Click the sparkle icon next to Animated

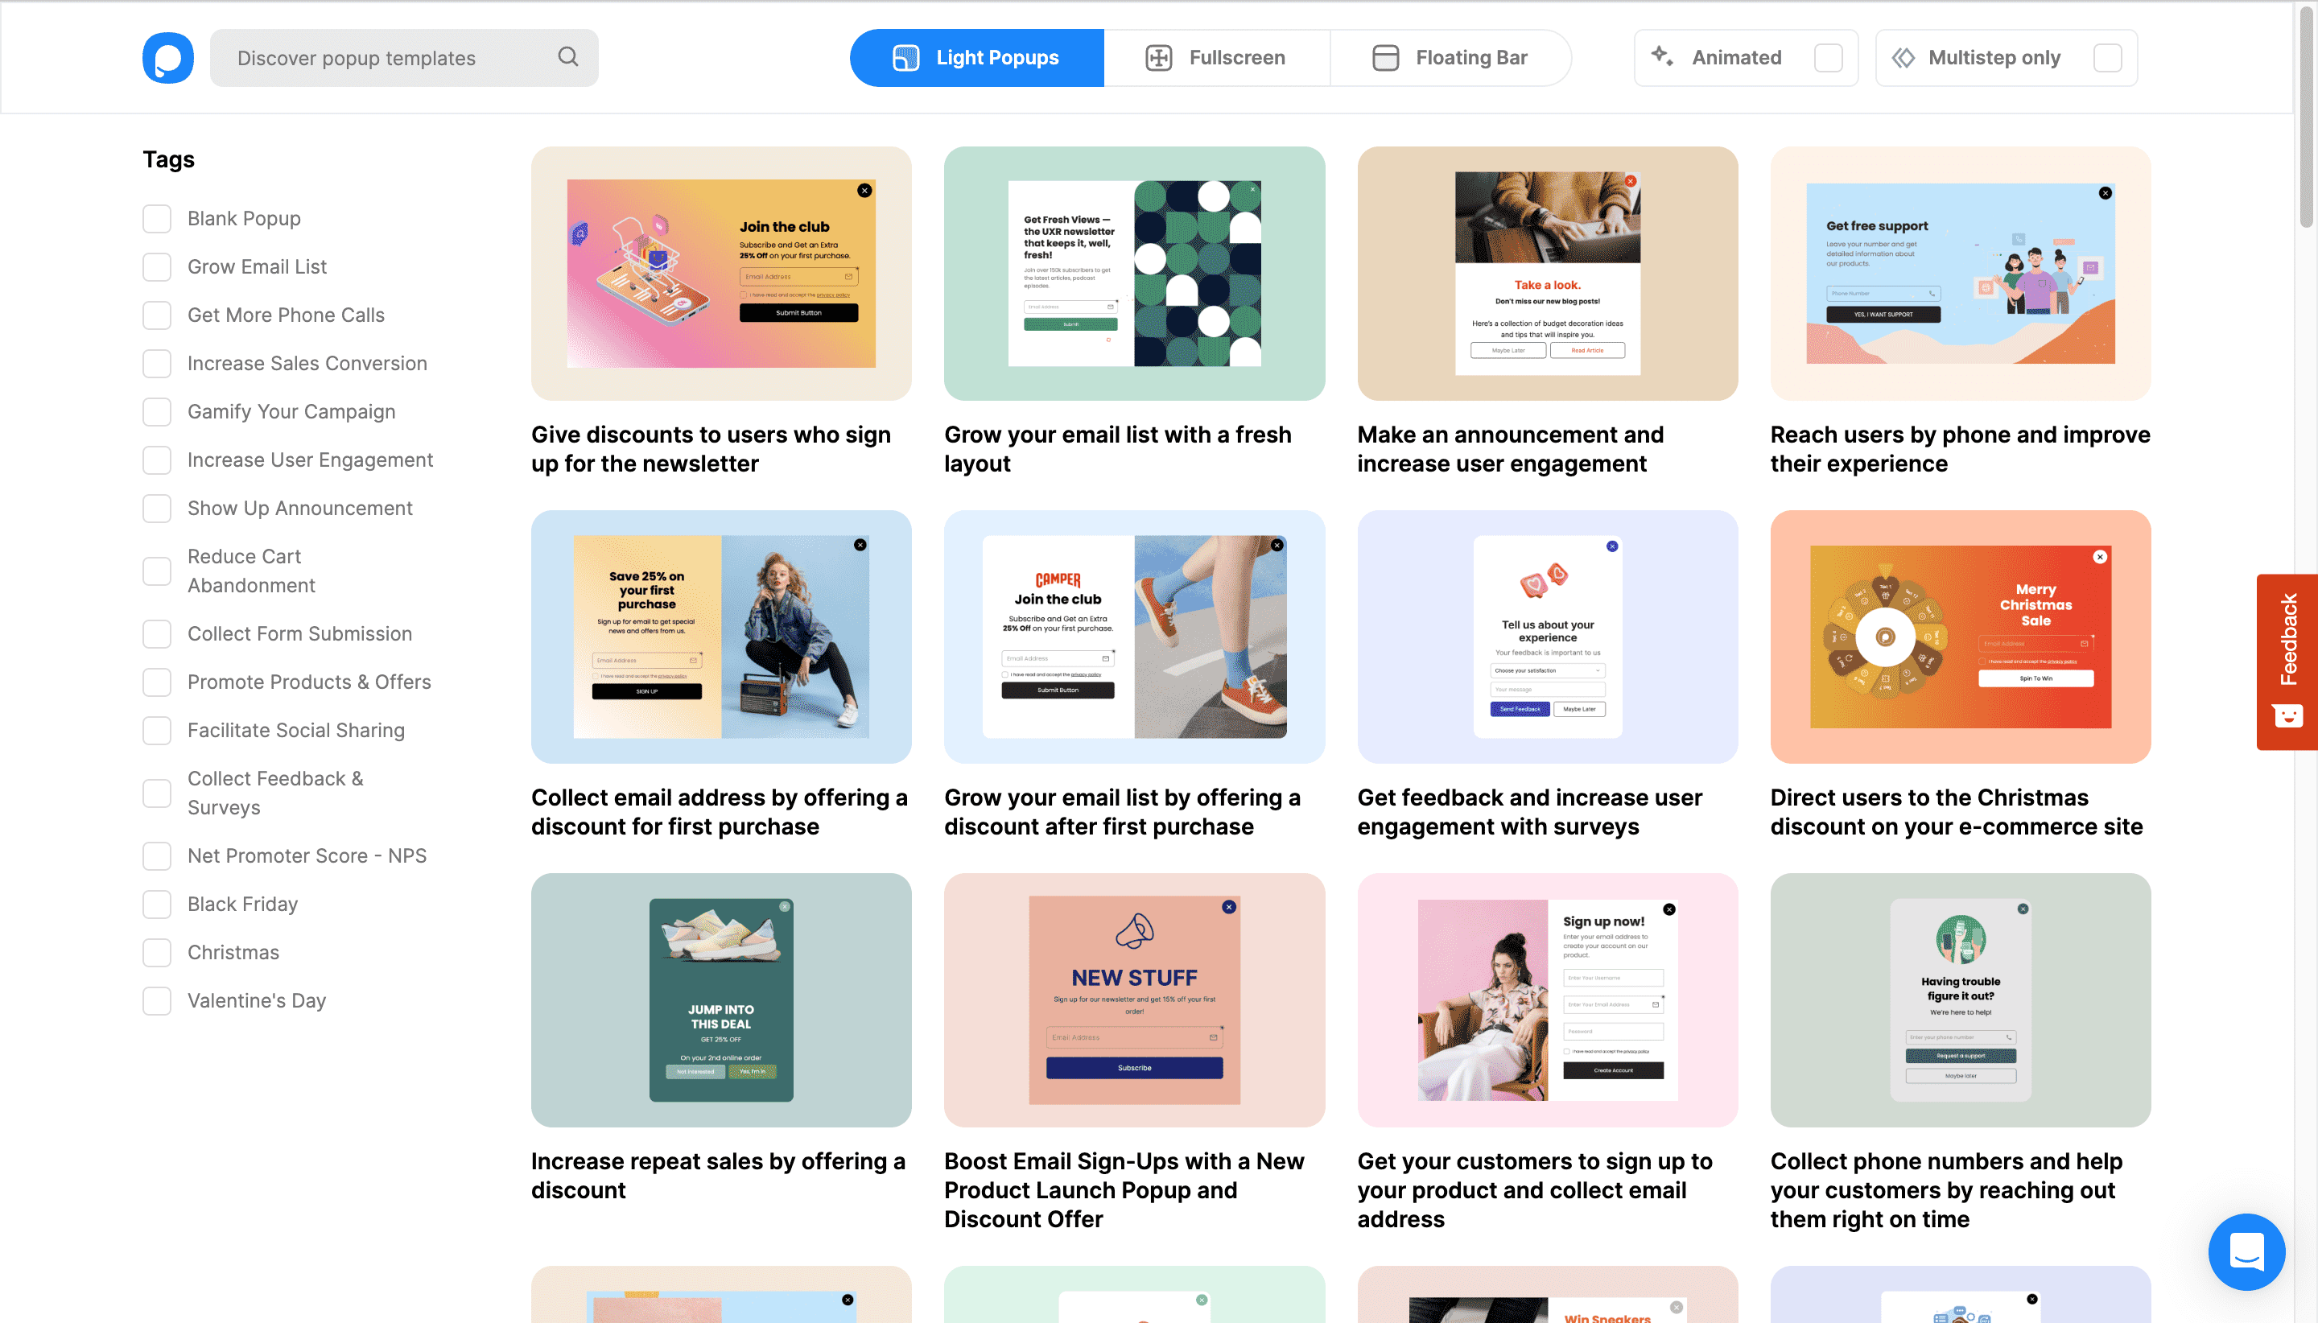(1663, 56)
